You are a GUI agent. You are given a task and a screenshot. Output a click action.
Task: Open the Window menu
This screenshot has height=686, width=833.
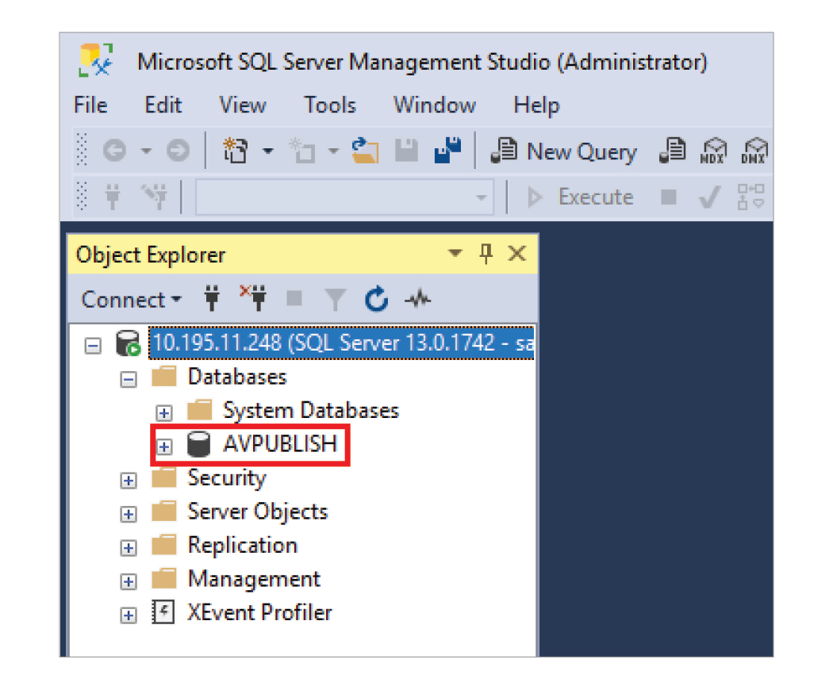(434, 105)
